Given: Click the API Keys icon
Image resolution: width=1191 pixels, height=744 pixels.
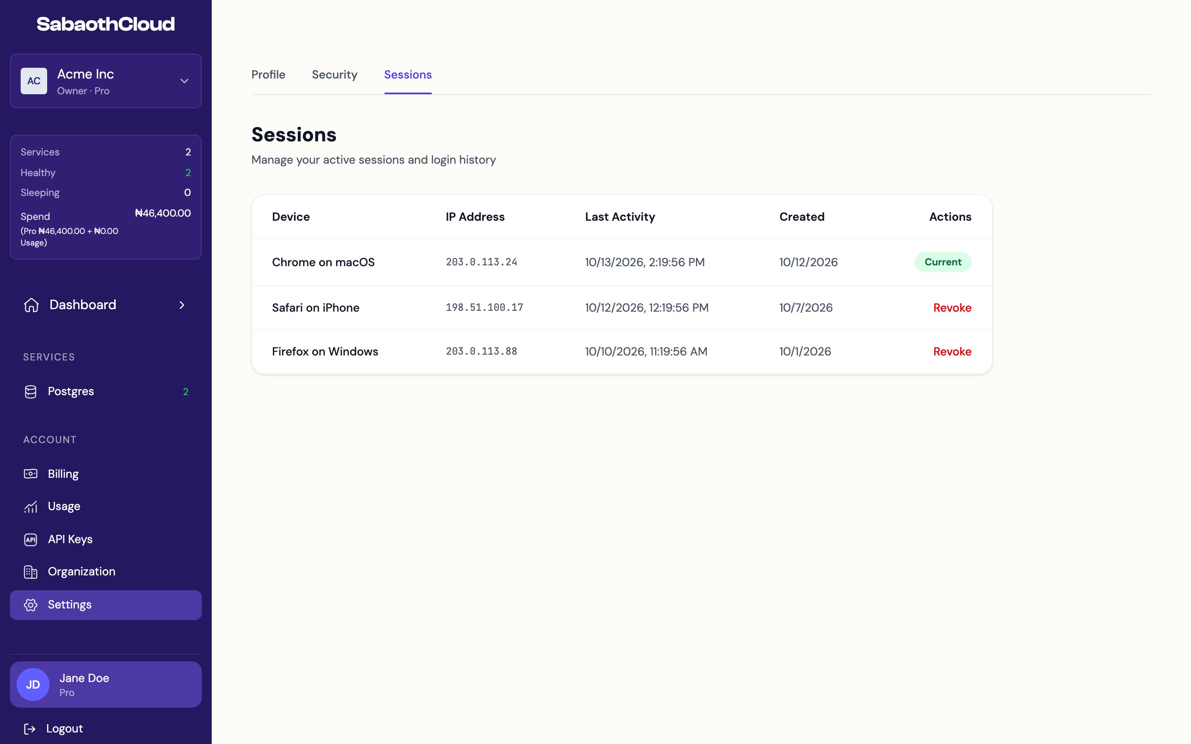Looking at the screenshot, I should (31, 540).
